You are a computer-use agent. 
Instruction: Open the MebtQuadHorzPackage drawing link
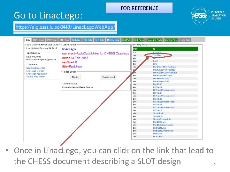point(165,67)
